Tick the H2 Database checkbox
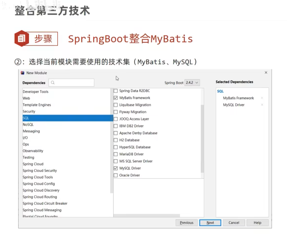Viewport: 287px width, 234px height. tap(116, 140)
